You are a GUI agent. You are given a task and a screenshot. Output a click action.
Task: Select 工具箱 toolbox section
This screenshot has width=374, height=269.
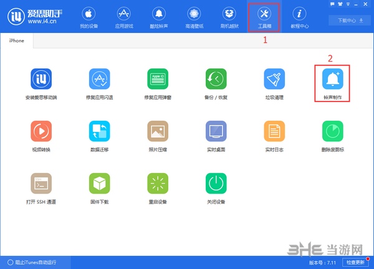[x=264, y=17]
